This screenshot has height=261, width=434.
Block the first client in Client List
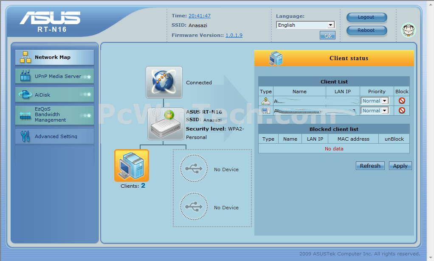(x=402, y=101)
